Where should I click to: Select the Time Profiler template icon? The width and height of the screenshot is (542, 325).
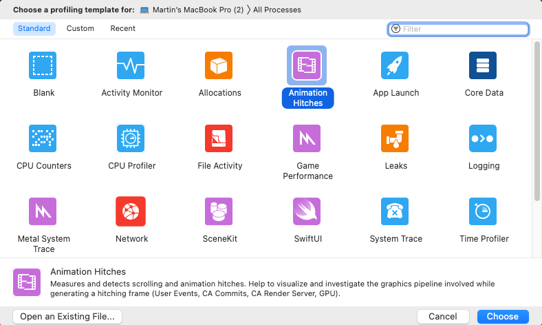(x=483, y=212)
